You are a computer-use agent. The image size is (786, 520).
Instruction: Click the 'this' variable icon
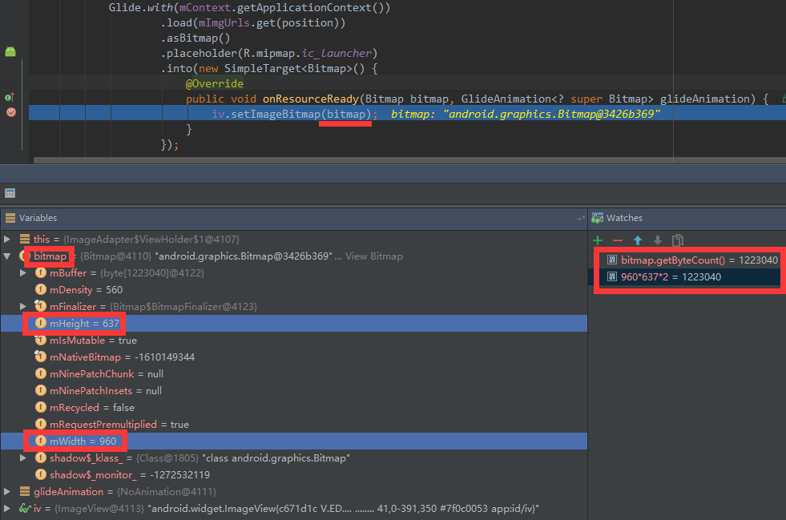click(25, 239)
